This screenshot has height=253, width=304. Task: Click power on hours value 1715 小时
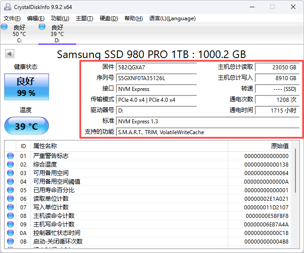coord(277,111)
